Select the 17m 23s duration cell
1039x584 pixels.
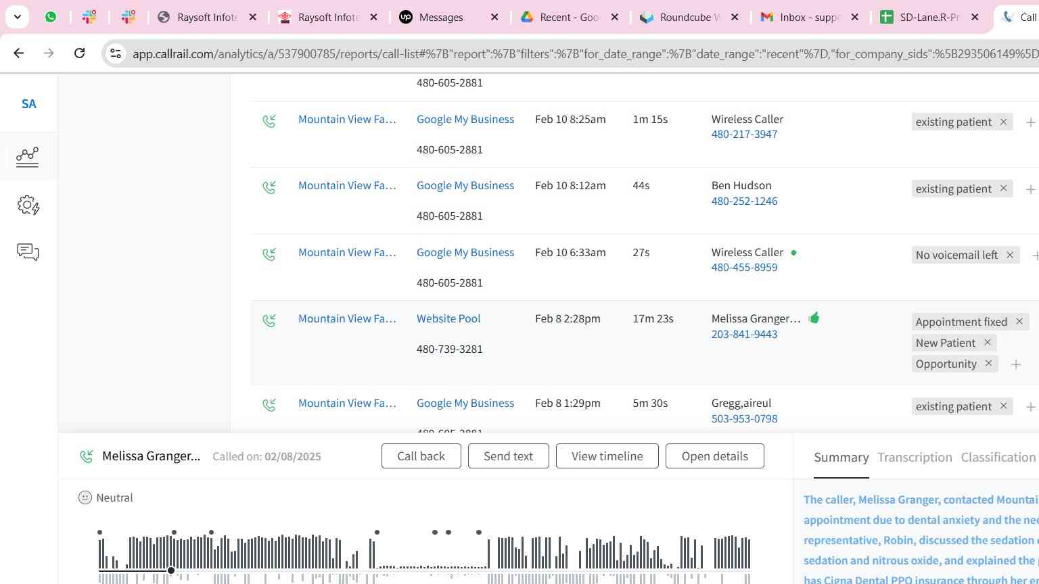coord(653,318)
